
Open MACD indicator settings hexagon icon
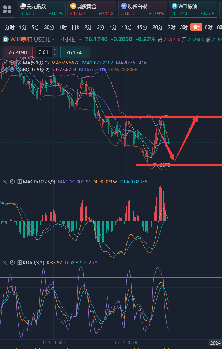(x=12, y=182)
